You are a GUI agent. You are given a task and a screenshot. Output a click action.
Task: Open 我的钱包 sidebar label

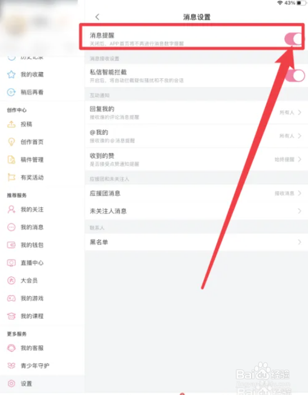click(32, 245)
